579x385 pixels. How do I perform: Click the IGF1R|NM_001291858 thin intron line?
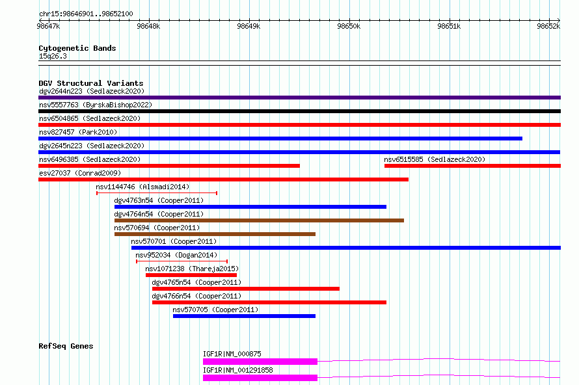pos(438,376)
